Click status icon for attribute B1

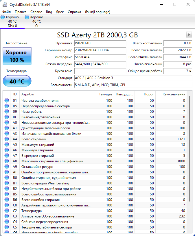click(7, 183)
